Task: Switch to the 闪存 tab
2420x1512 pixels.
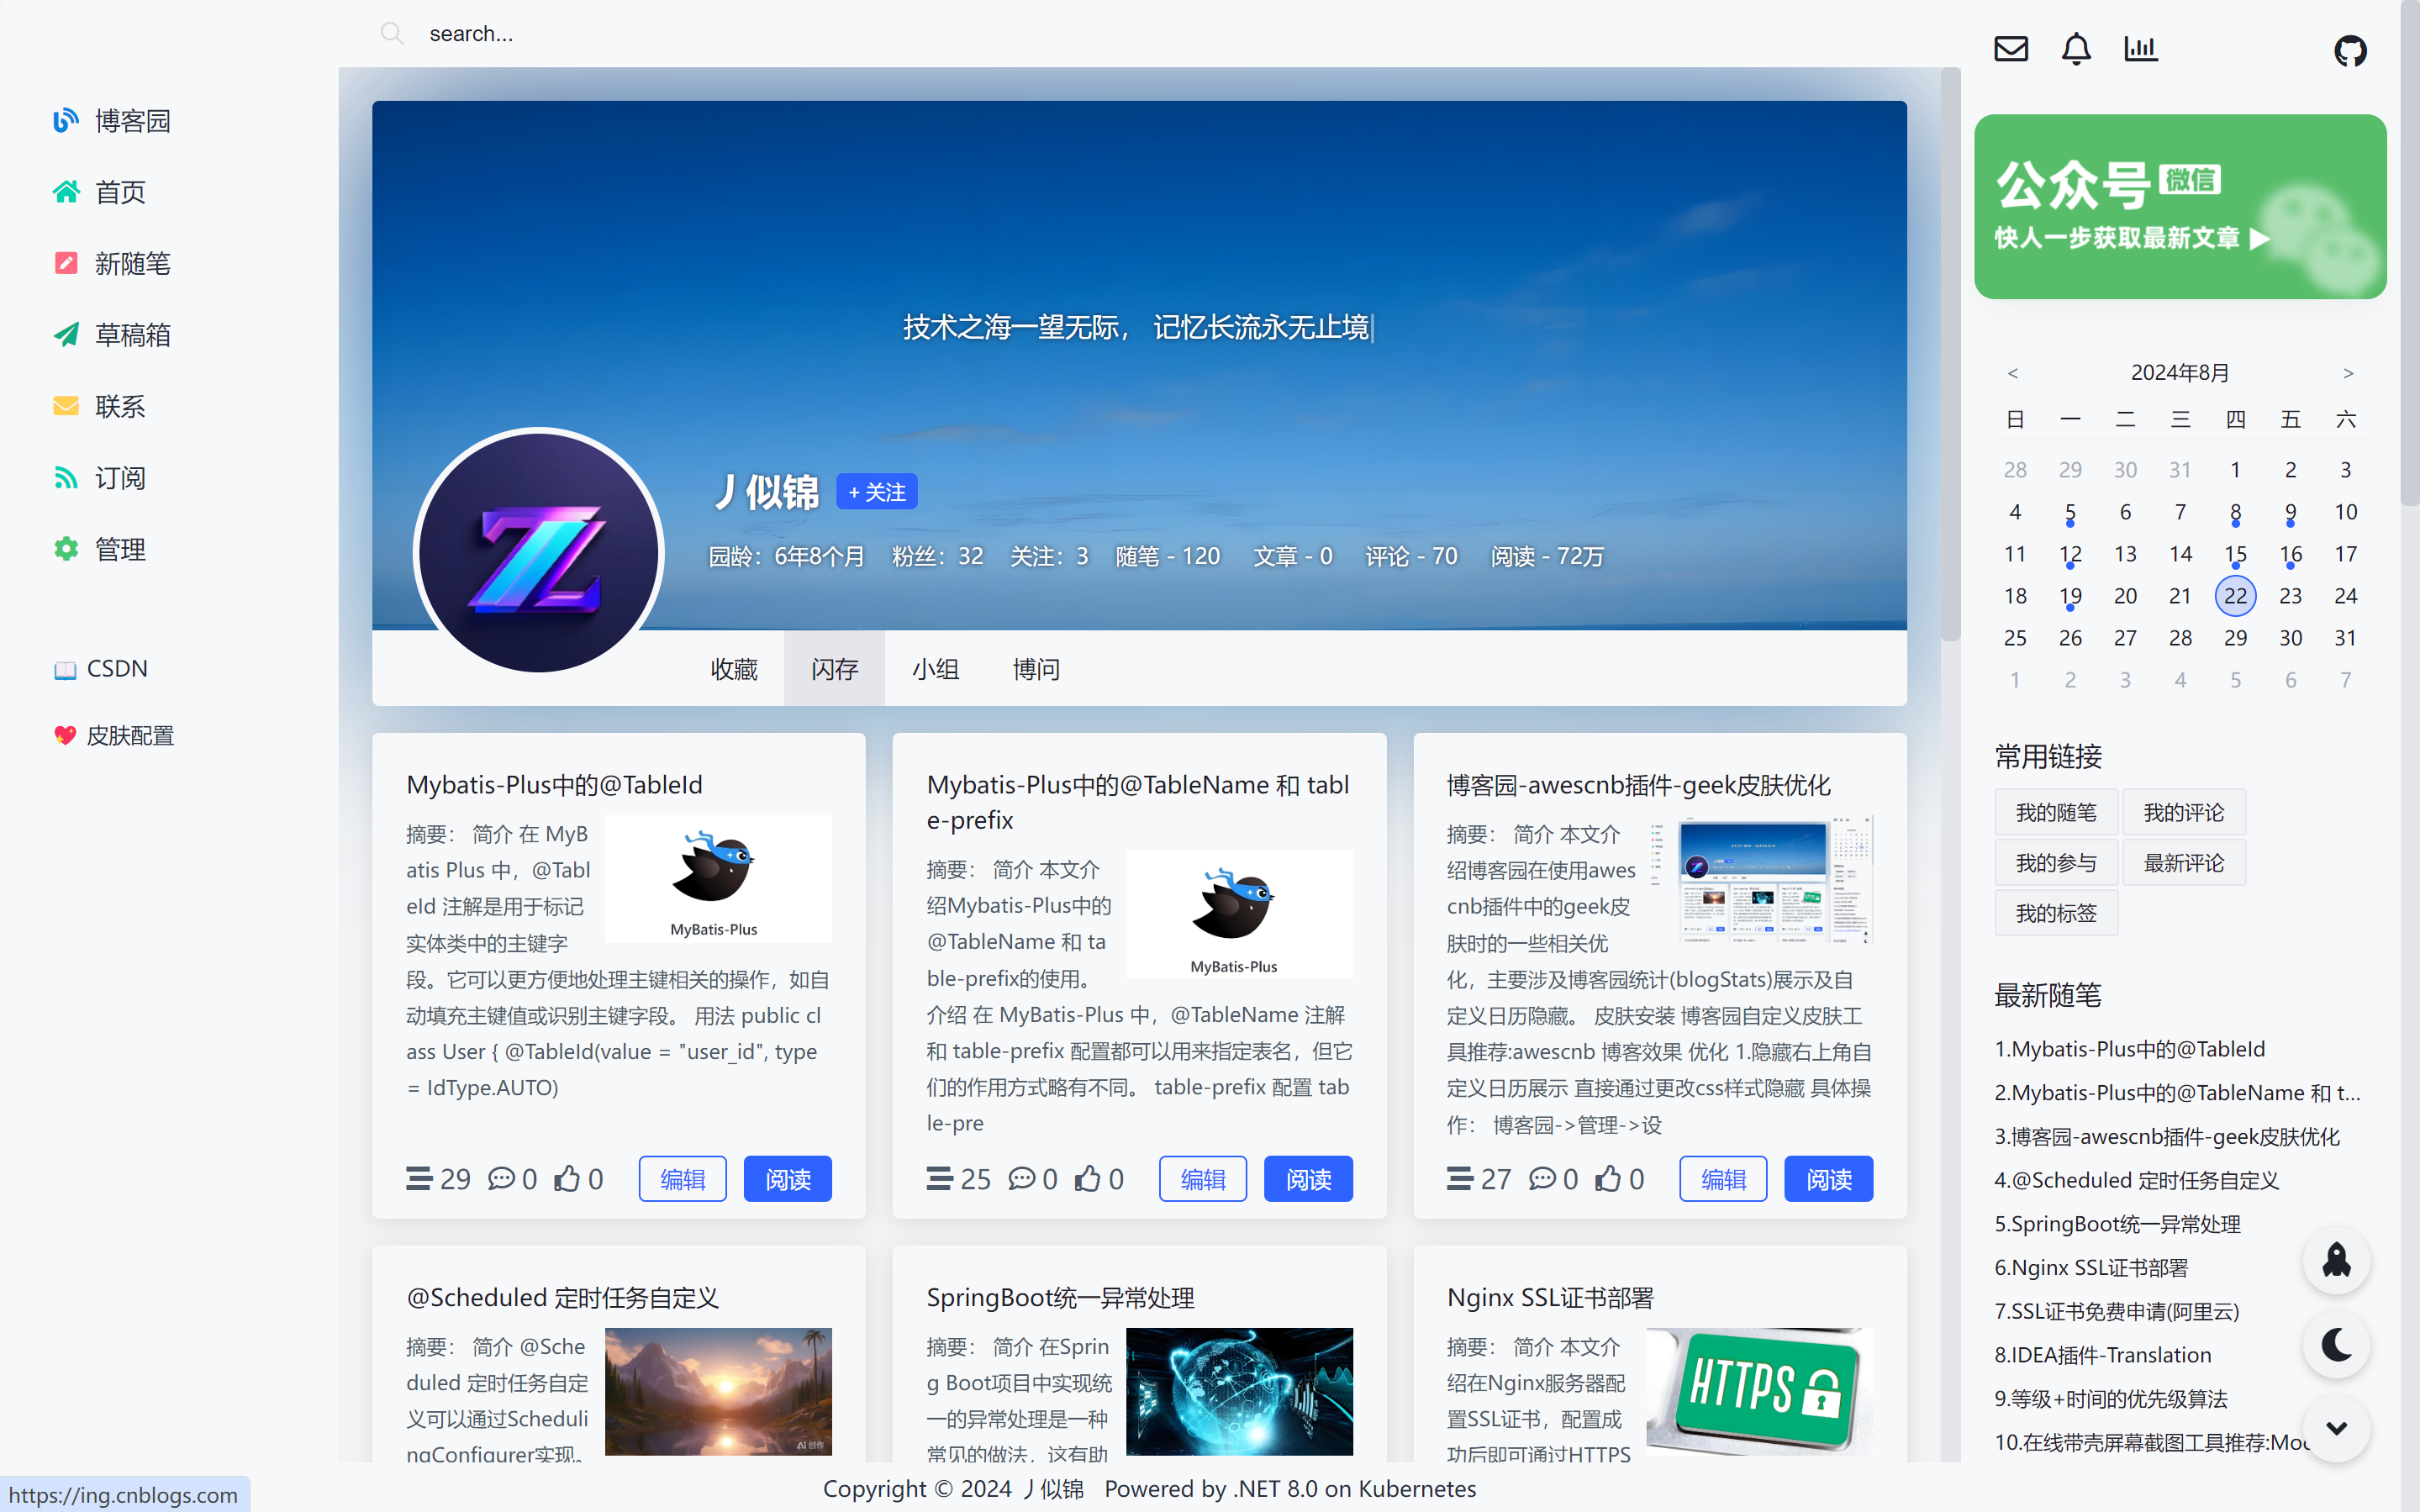Action: 834,669
